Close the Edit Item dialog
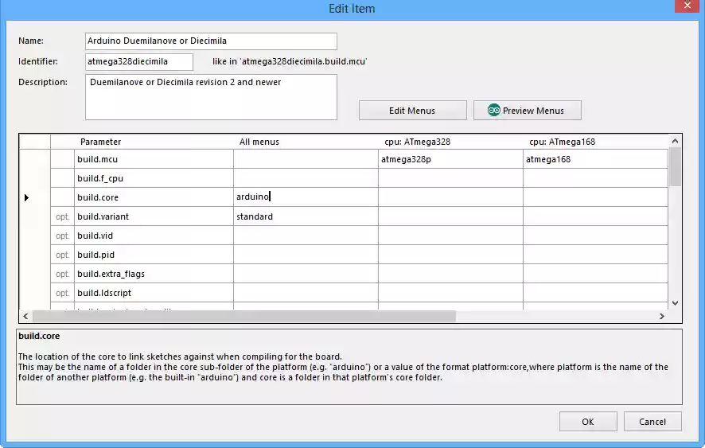The image size is (705, 448). point(687,6)
